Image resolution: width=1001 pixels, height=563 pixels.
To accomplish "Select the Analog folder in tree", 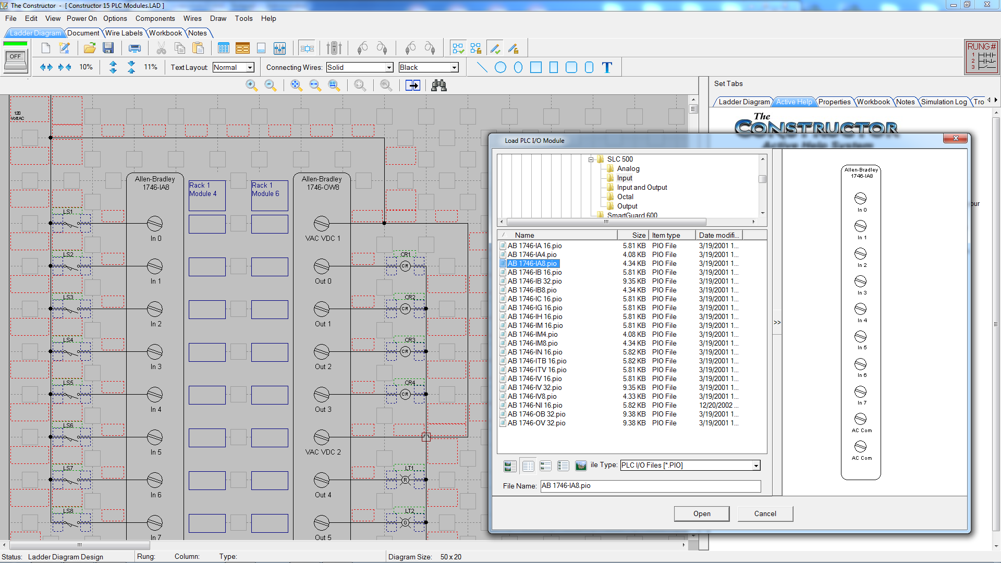I will click(628, 169).
